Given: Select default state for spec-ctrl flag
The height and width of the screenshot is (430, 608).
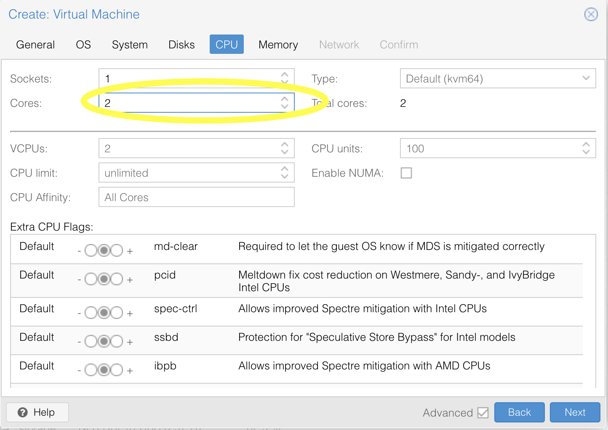Looking at the screenshot, I should click(104, 313).
